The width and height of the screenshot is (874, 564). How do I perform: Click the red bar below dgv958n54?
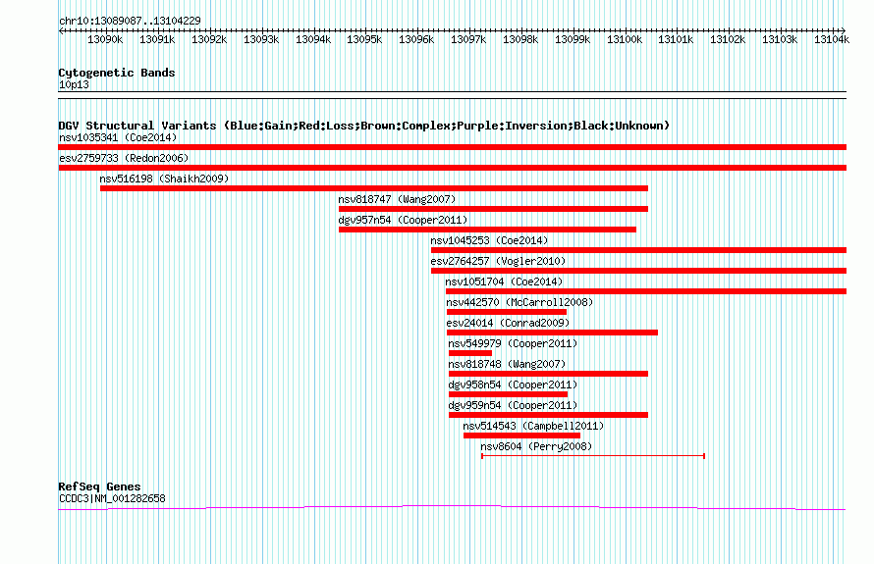pos(509,394)
